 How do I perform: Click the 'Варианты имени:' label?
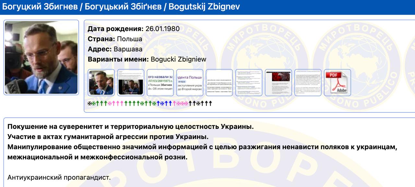point(118,60)
